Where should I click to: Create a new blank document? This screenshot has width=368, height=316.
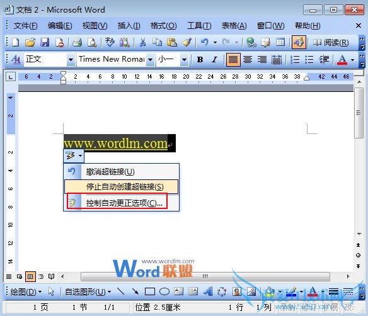(16, 42)
